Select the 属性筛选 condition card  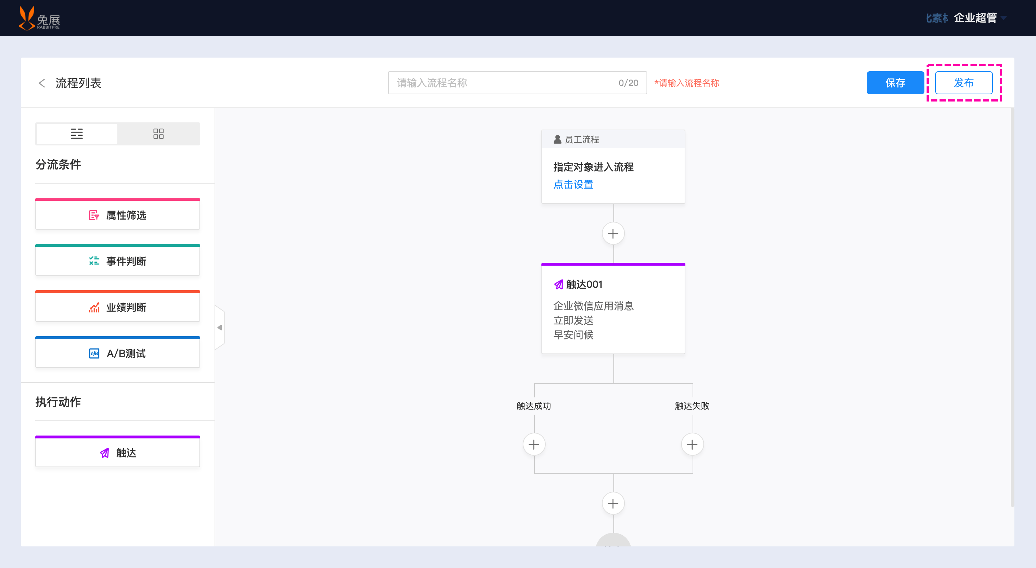tap(117, 214)
